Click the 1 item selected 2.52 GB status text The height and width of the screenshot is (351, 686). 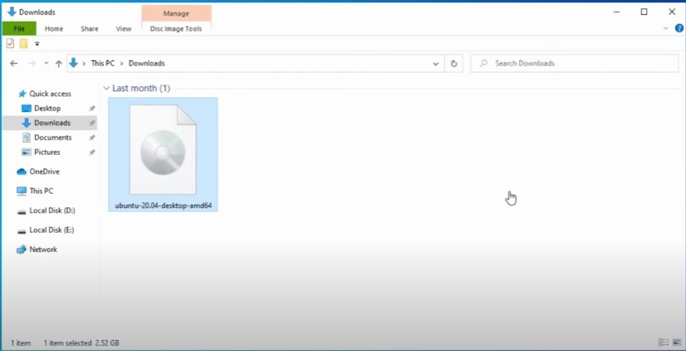81,343
